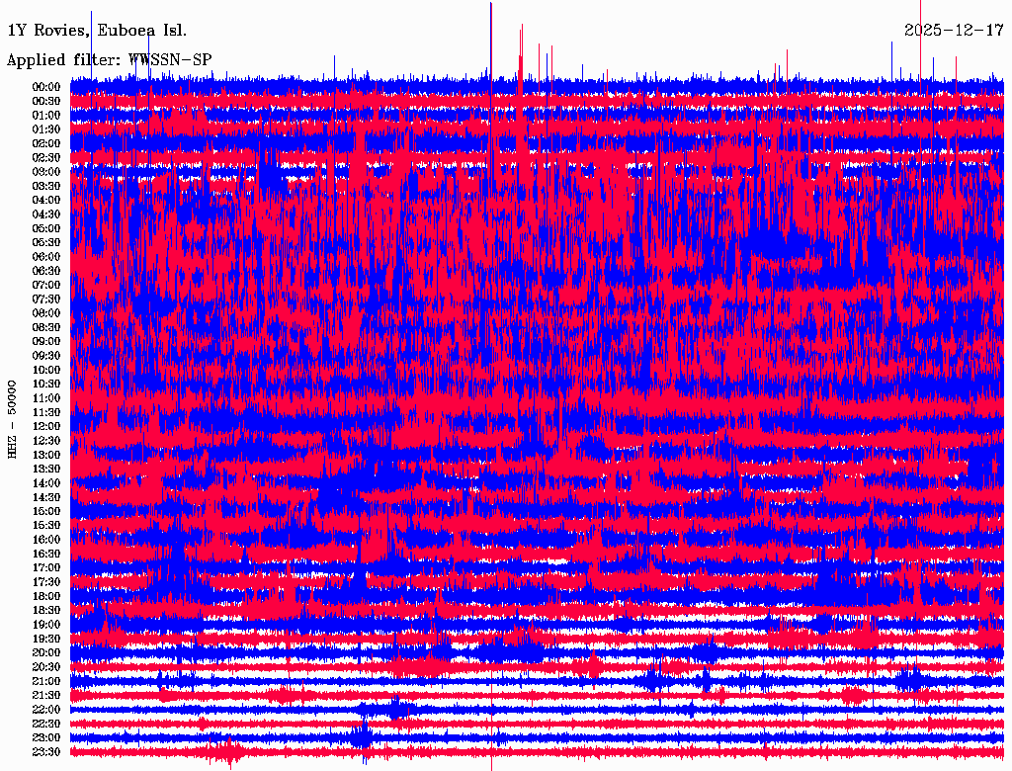The width and height of the screenshot is (1012, 771).
Task: Select the 17:00 time label
Action: [x=46, y=568]
